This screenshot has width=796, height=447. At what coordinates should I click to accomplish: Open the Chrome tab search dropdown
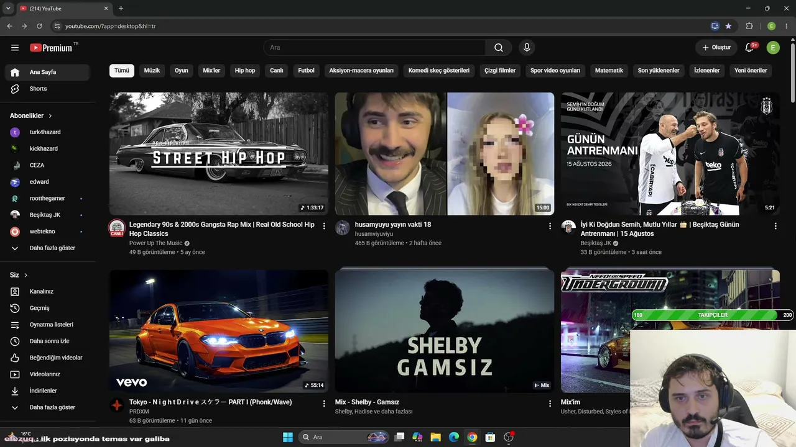click(8, 8)
